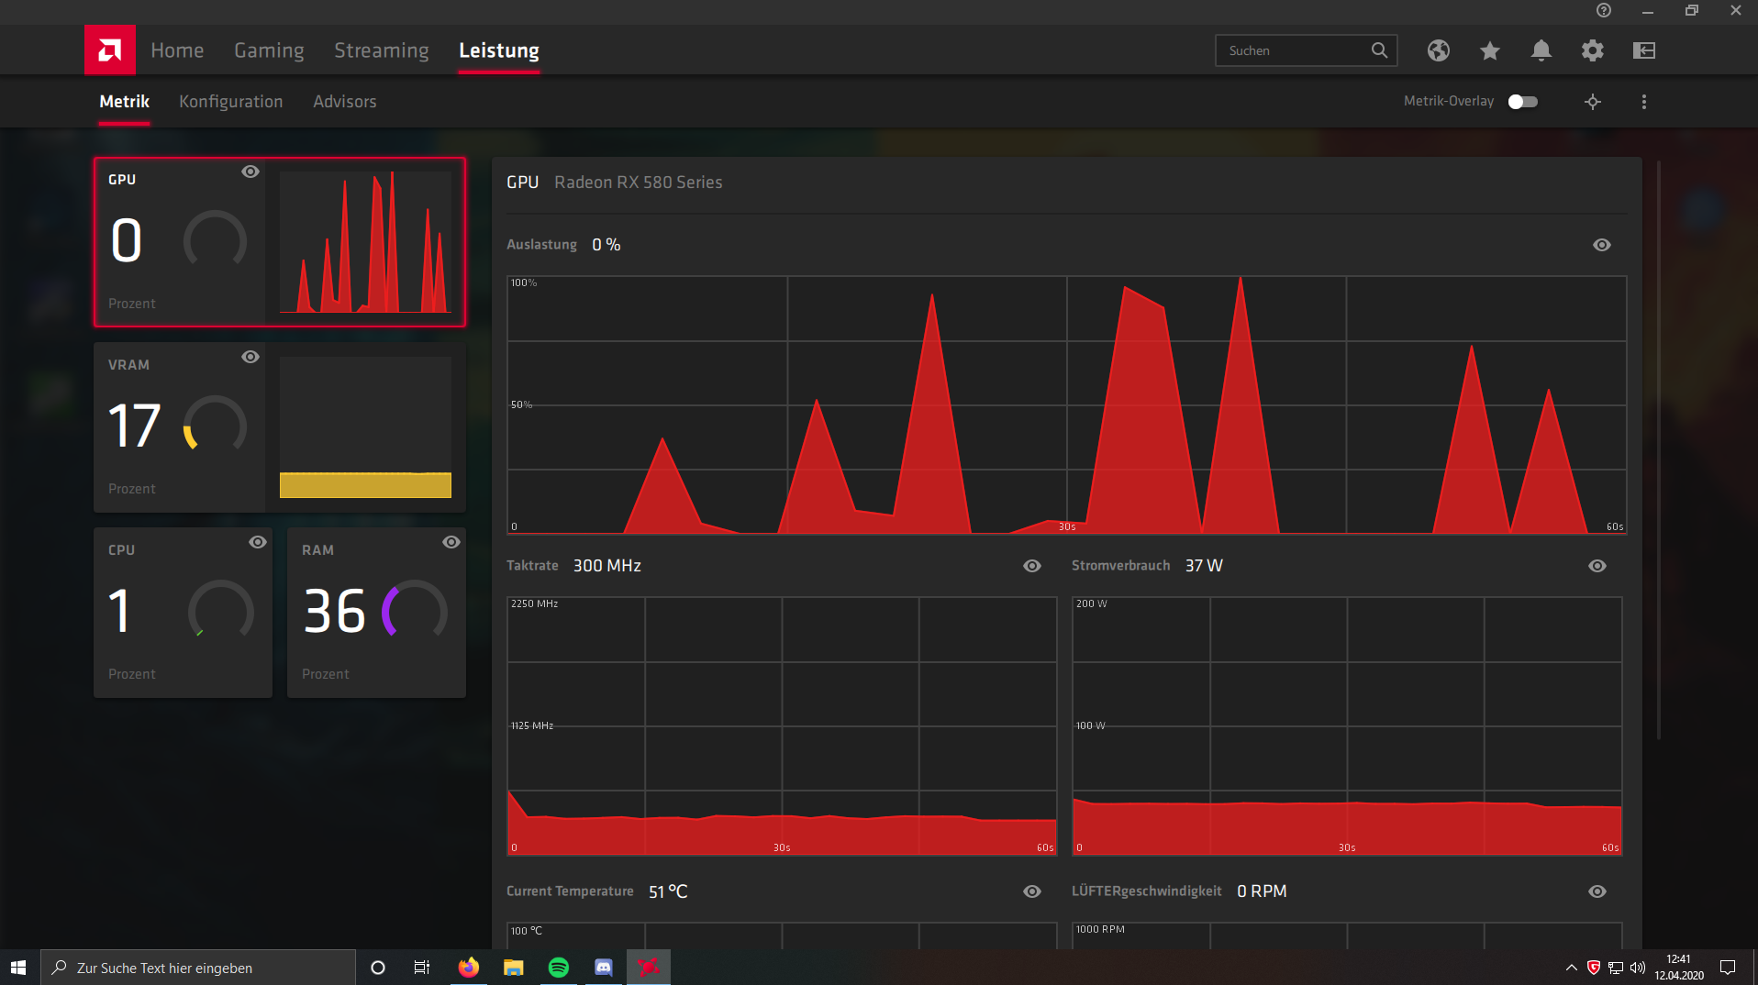Click the search magnifier icon
This screenshot has width=1758, height=985.
click(1379, 50)
